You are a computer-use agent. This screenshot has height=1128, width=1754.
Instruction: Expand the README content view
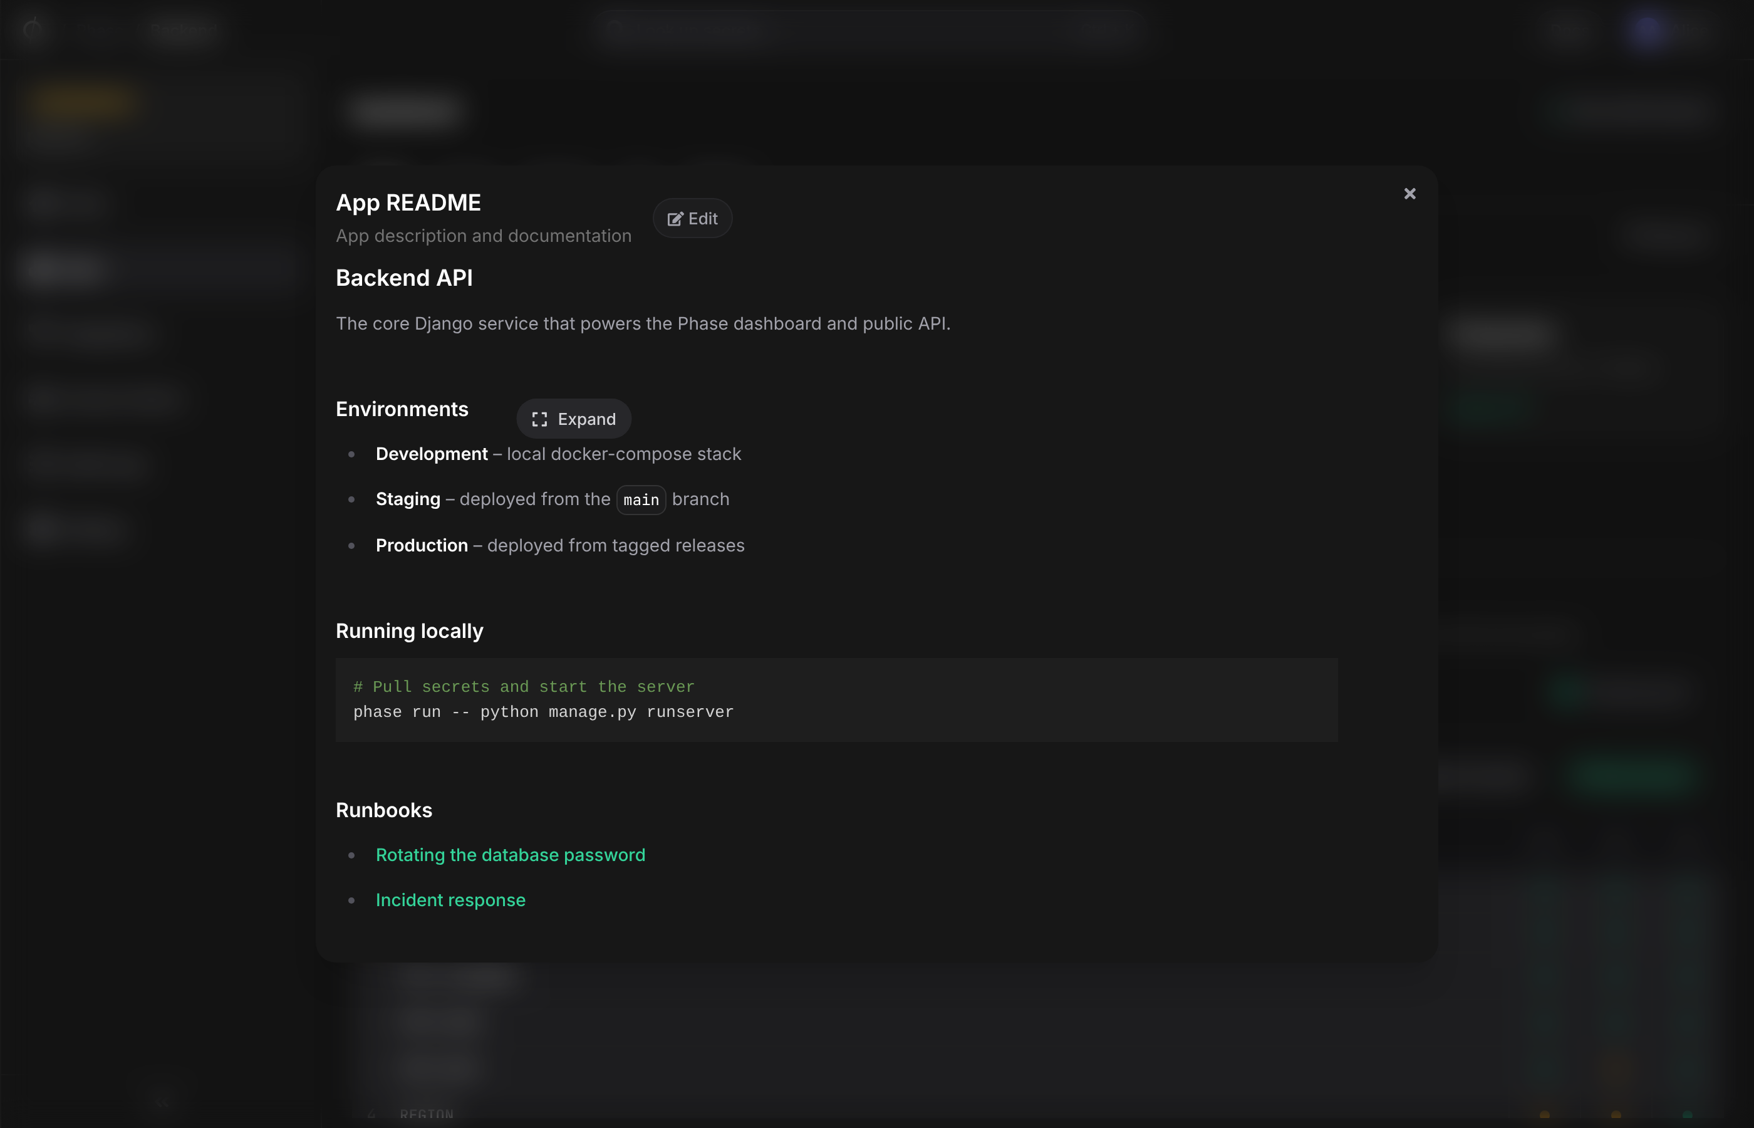pyautogui.click(x=574, y=419)
